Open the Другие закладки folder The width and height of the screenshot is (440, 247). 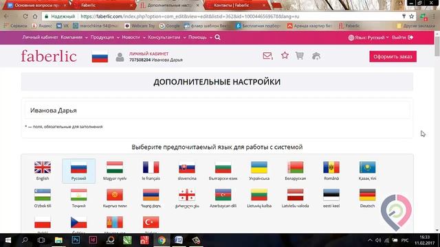416,26
